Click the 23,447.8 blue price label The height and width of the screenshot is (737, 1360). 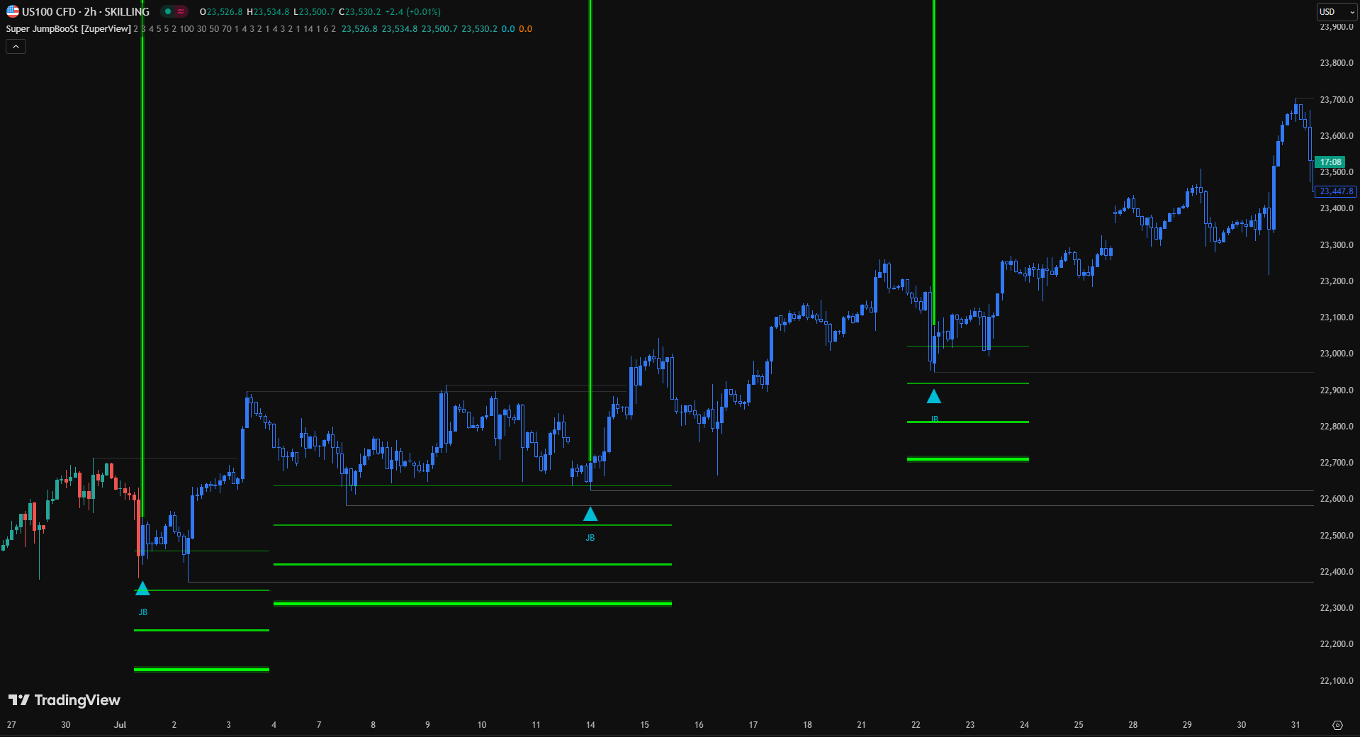[1336, 191]
